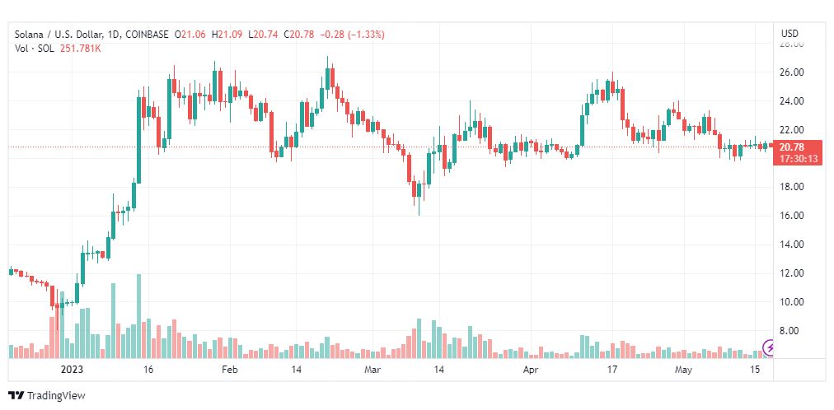Select the Solana / U.S. Dollar symbol title
The width and height of the screenshot is (834, 410).
59,35
